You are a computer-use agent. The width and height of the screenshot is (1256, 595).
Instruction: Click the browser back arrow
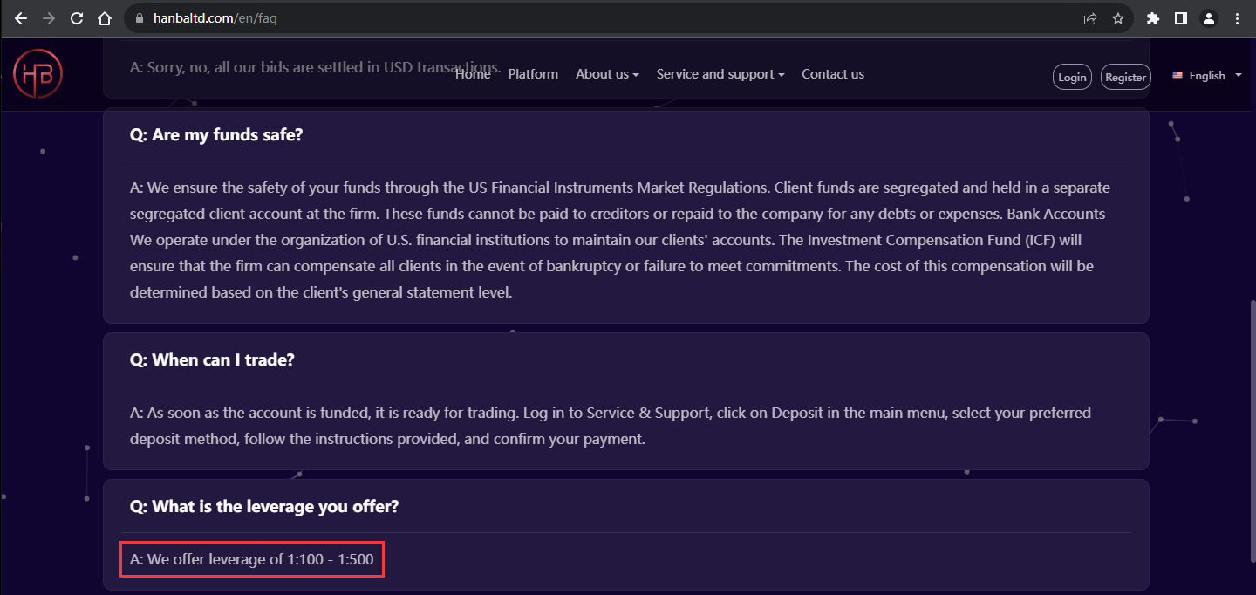click(x=21, y=18)
